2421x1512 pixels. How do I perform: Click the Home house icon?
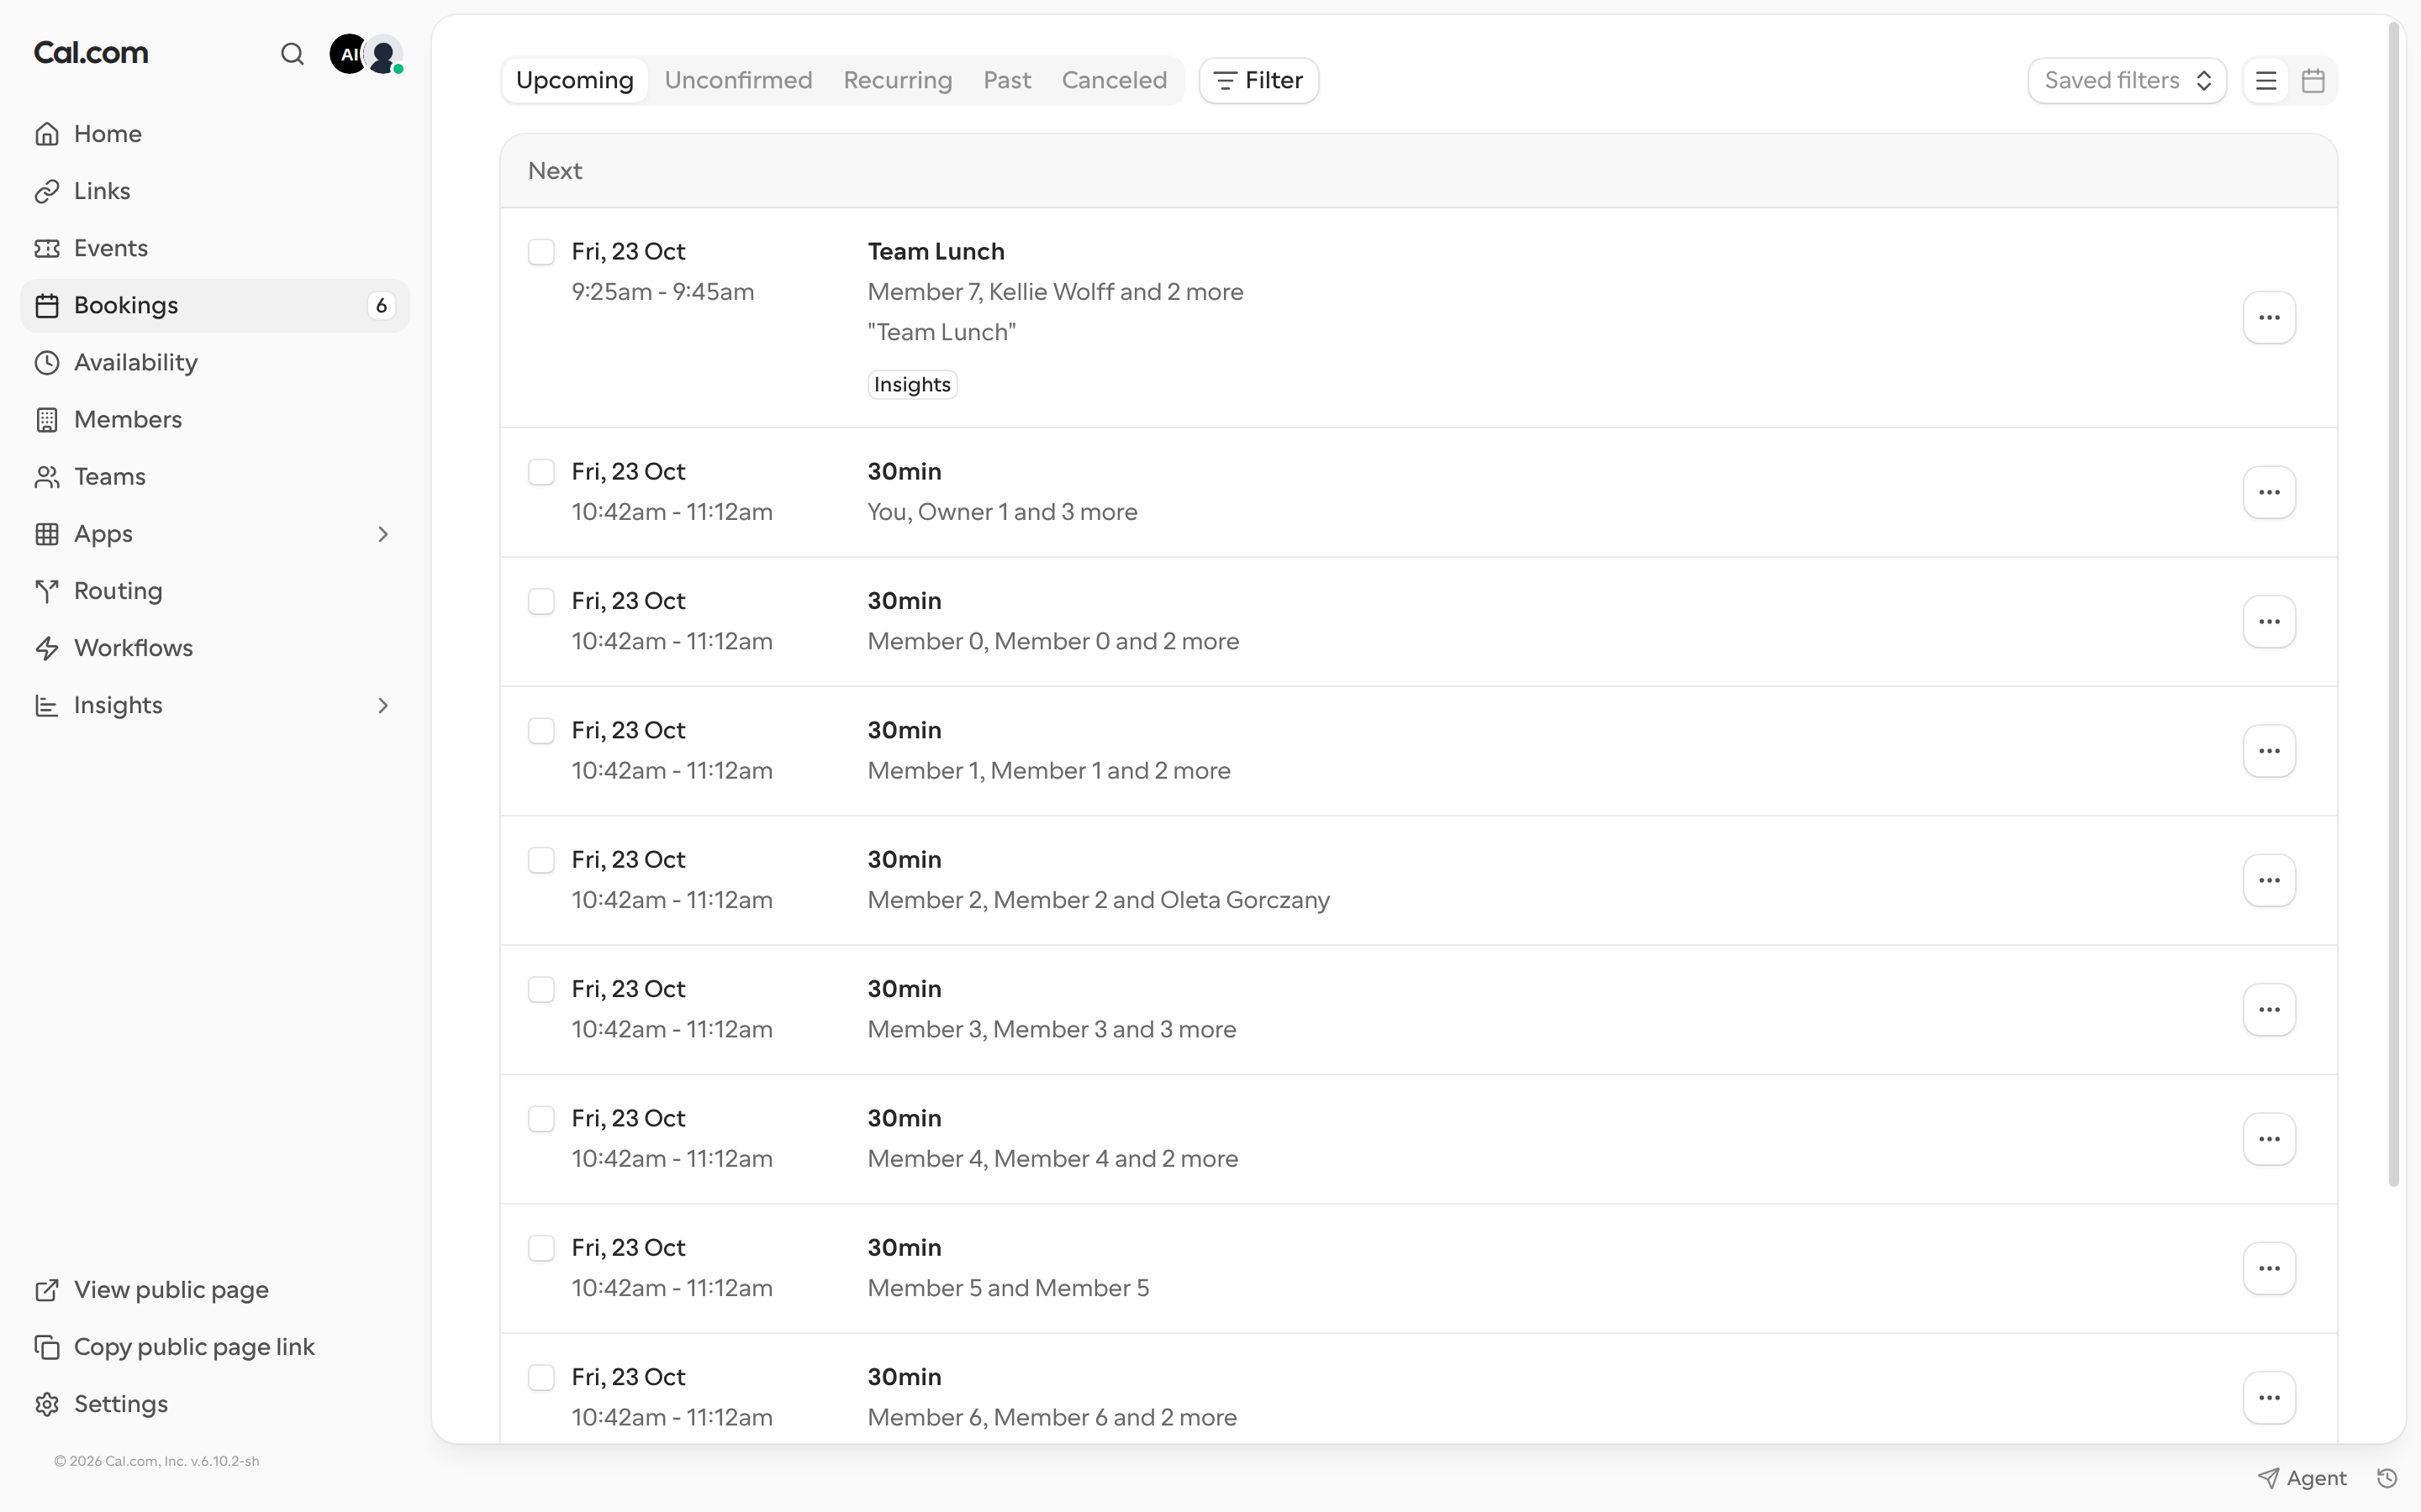pos(47,134)
